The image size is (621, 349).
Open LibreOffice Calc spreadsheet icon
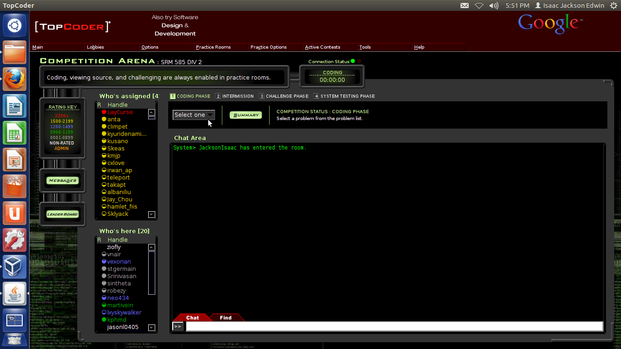pyautogui.click(x=15, y=133)
